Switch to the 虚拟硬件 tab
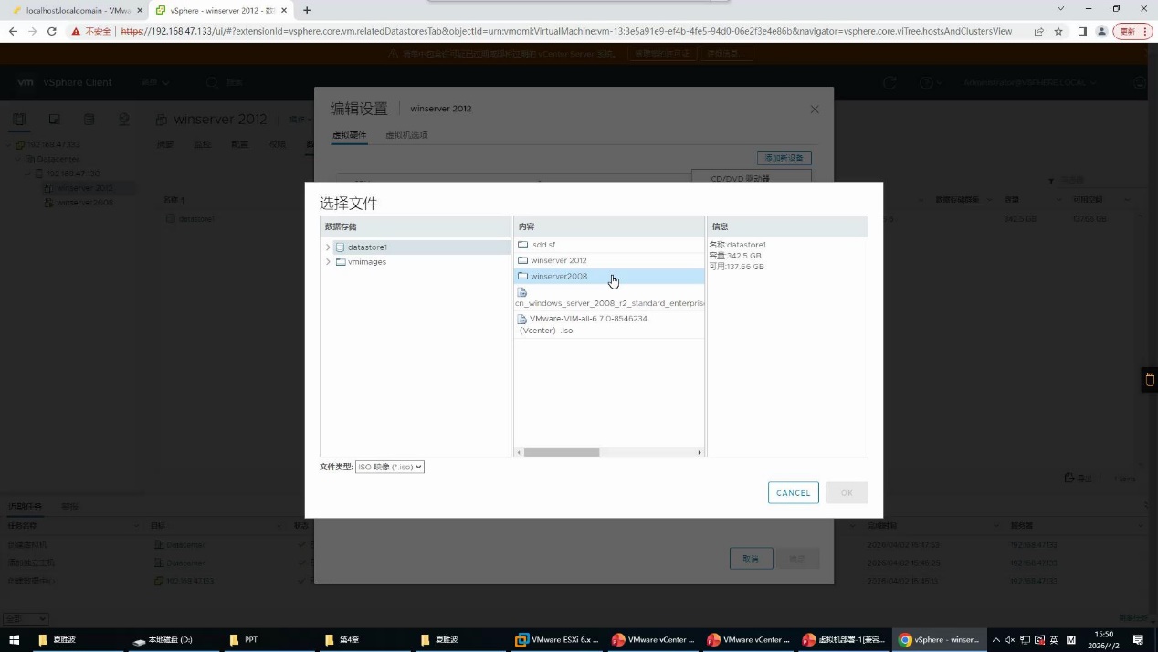Screen dimensions: 1158x652 click(349, 135)
